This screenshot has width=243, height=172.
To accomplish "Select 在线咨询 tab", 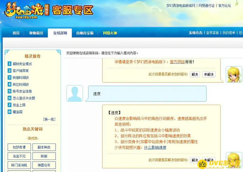I will click(60, 33).
